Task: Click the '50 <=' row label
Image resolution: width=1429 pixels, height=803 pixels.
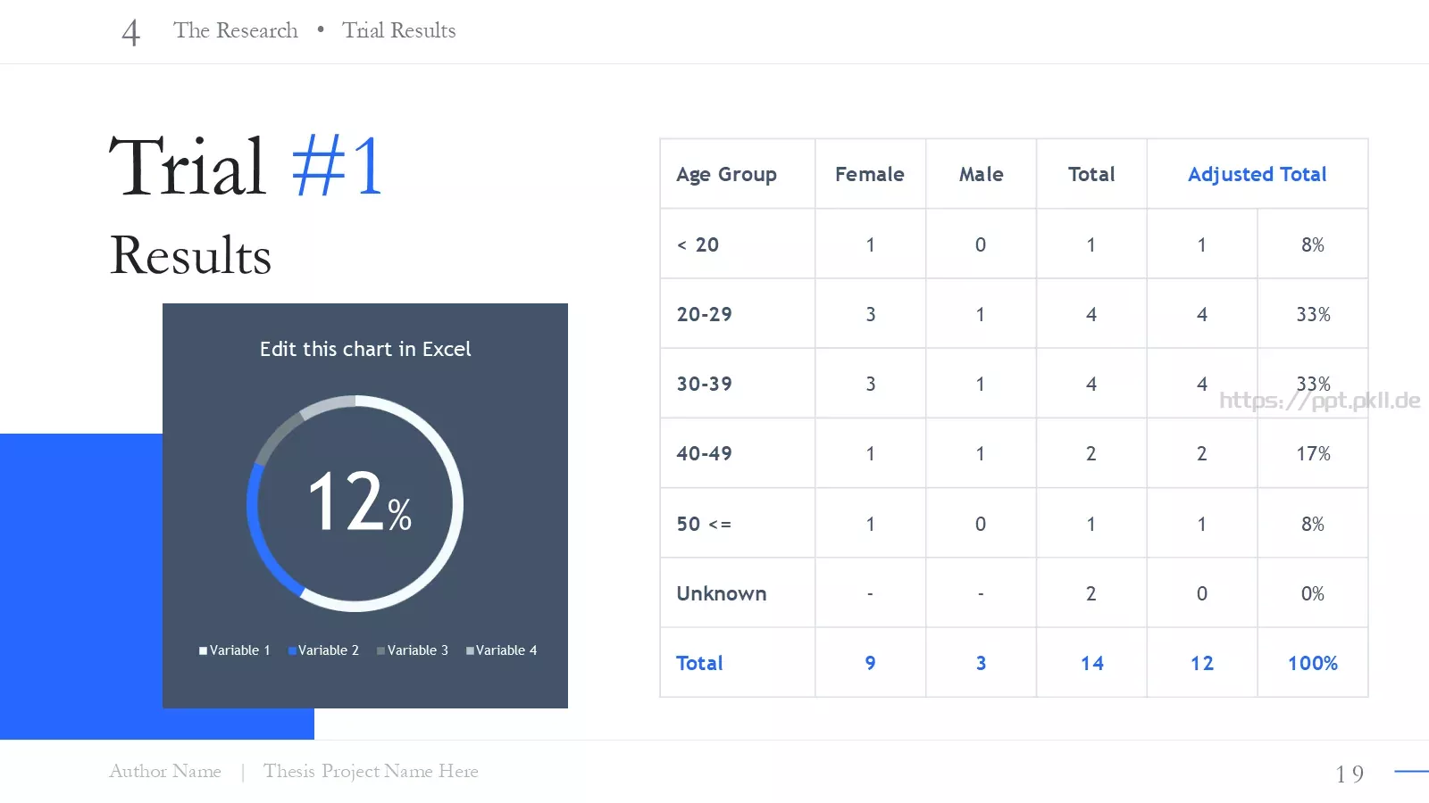Action: (x=704, y=524)
